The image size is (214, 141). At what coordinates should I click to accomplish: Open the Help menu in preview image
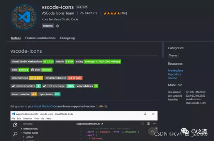point(49,119)
